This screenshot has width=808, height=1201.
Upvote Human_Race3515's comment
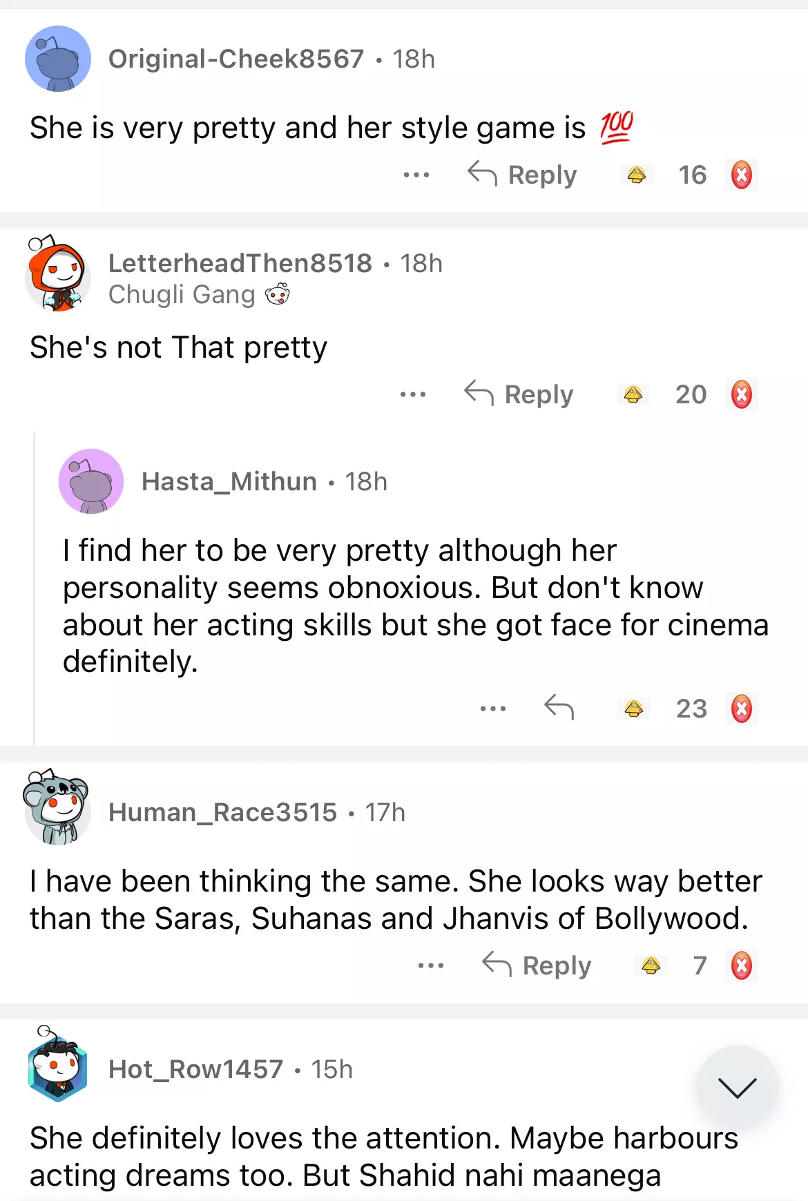tap(651, 965)
